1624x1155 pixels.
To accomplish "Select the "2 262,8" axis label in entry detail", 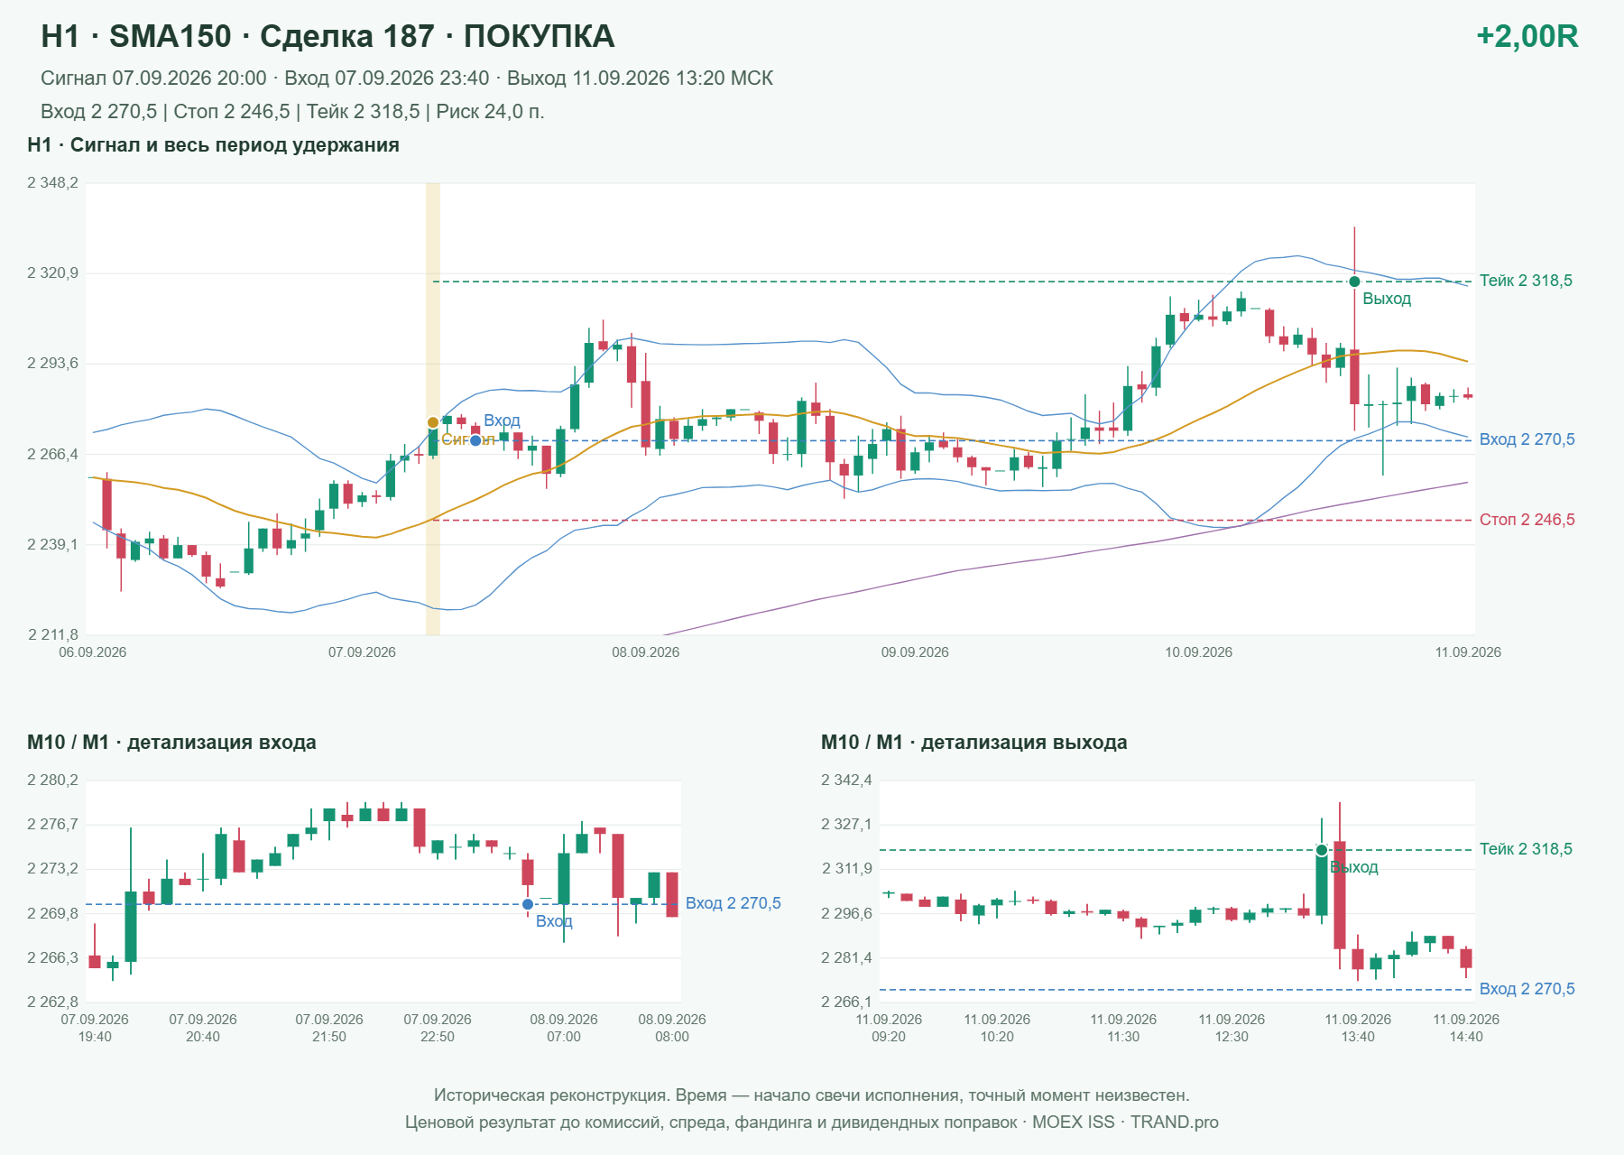I will pos(52,1002).
